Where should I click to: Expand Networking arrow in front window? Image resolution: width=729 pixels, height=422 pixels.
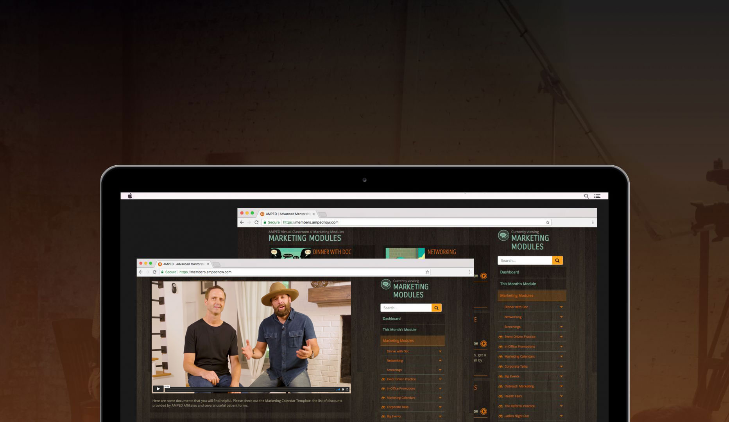tap(440, 361)
